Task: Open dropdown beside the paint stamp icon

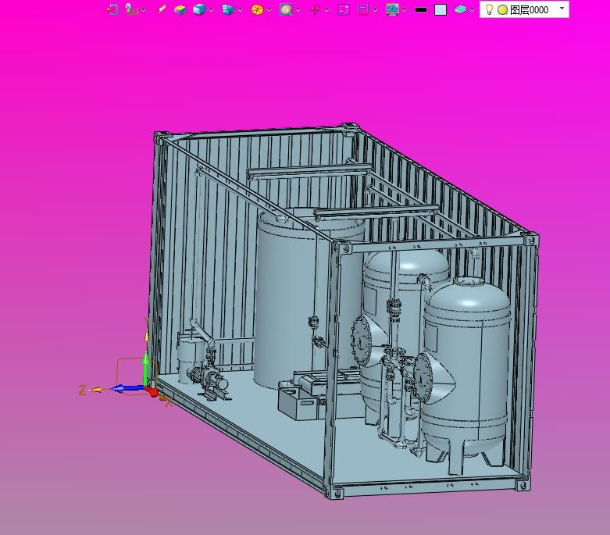Action: click(x=144, y=10)
